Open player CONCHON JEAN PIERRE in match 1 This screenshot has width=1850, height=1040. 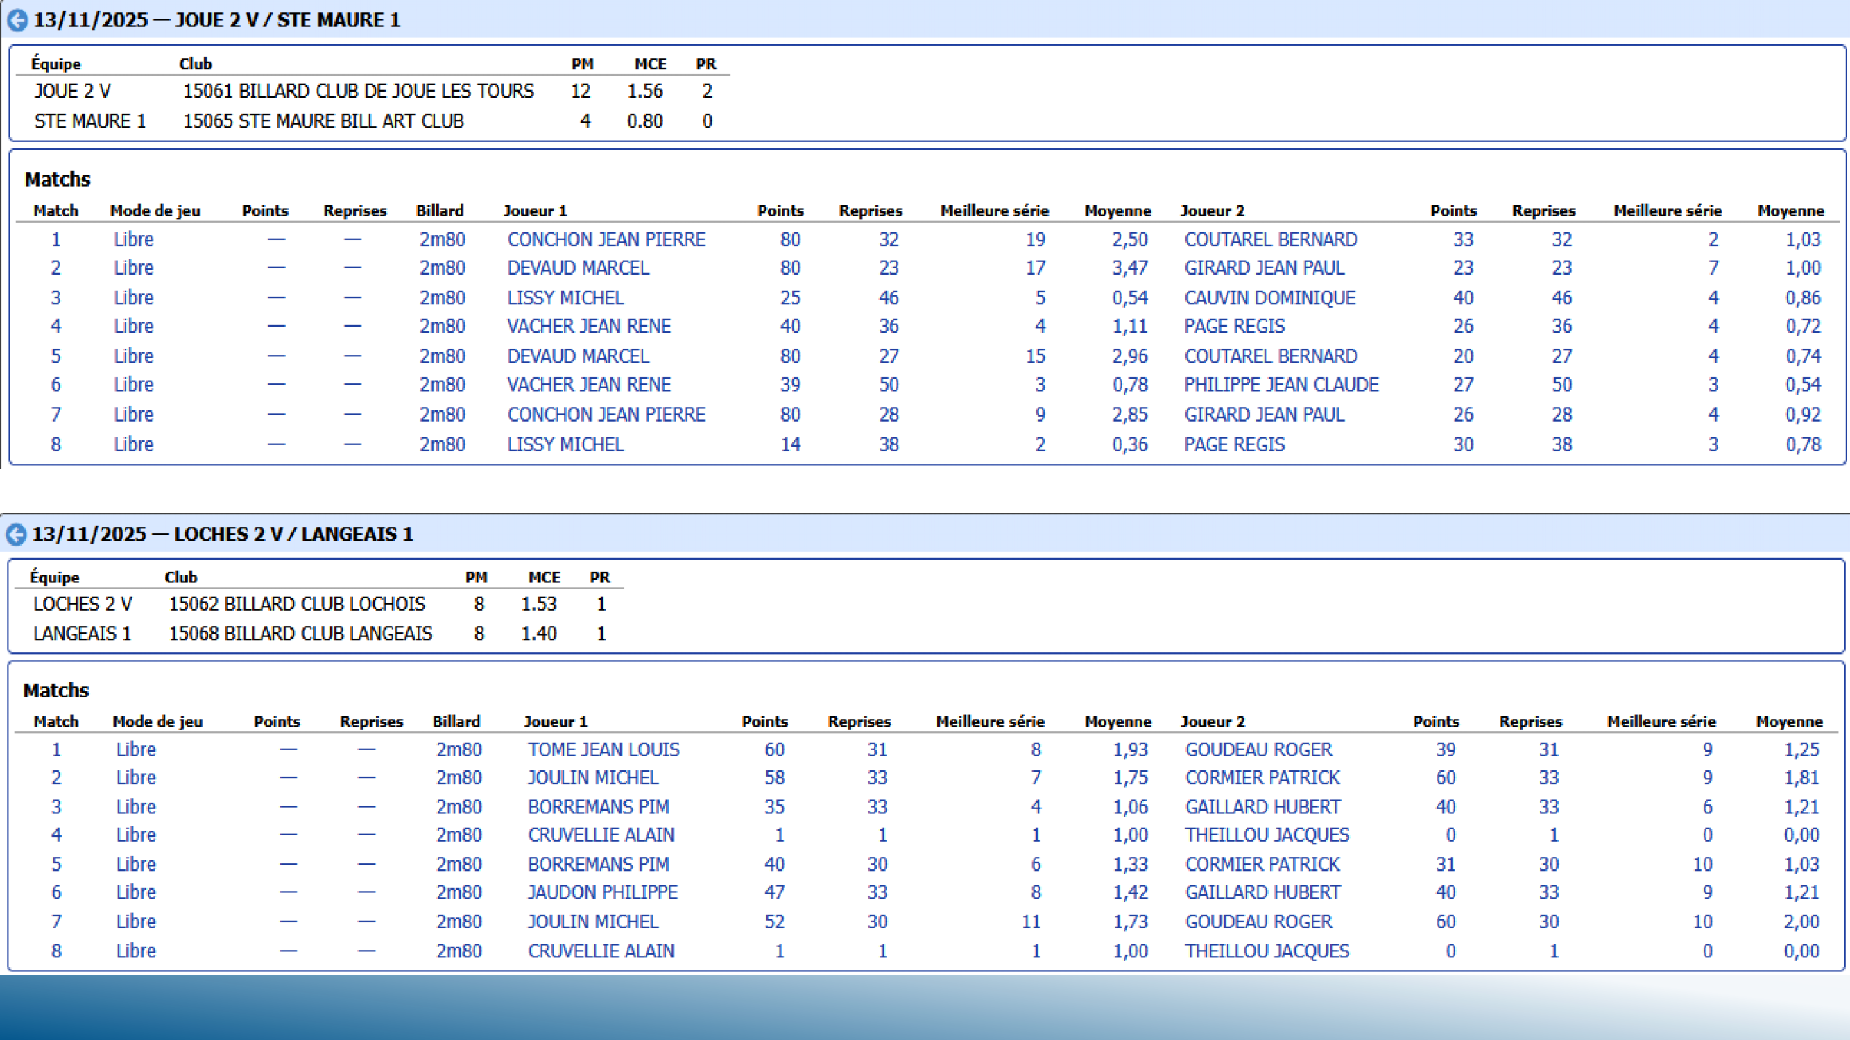[x=606, y=239]
